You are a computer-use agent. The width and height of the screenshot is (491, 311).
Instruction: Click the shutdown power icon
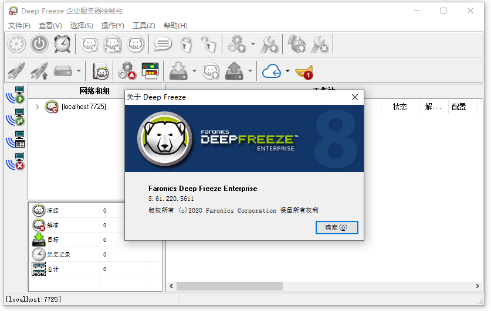(x=39, y=44)
